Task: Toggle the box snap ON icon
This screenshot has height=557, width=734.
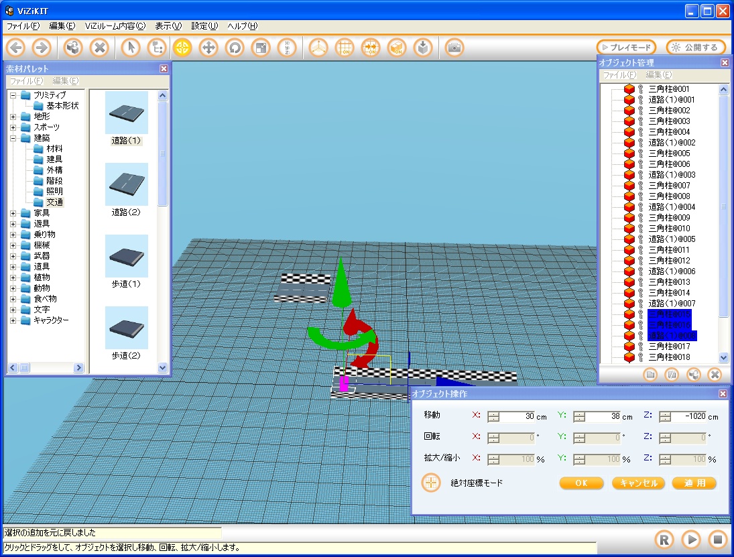Action: coord(397,48)
